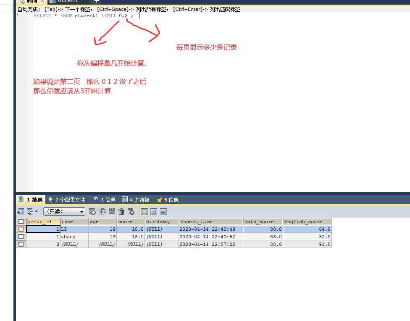Switch to grid view mode
Screen dimensions: 410x321
coord(145,211)
